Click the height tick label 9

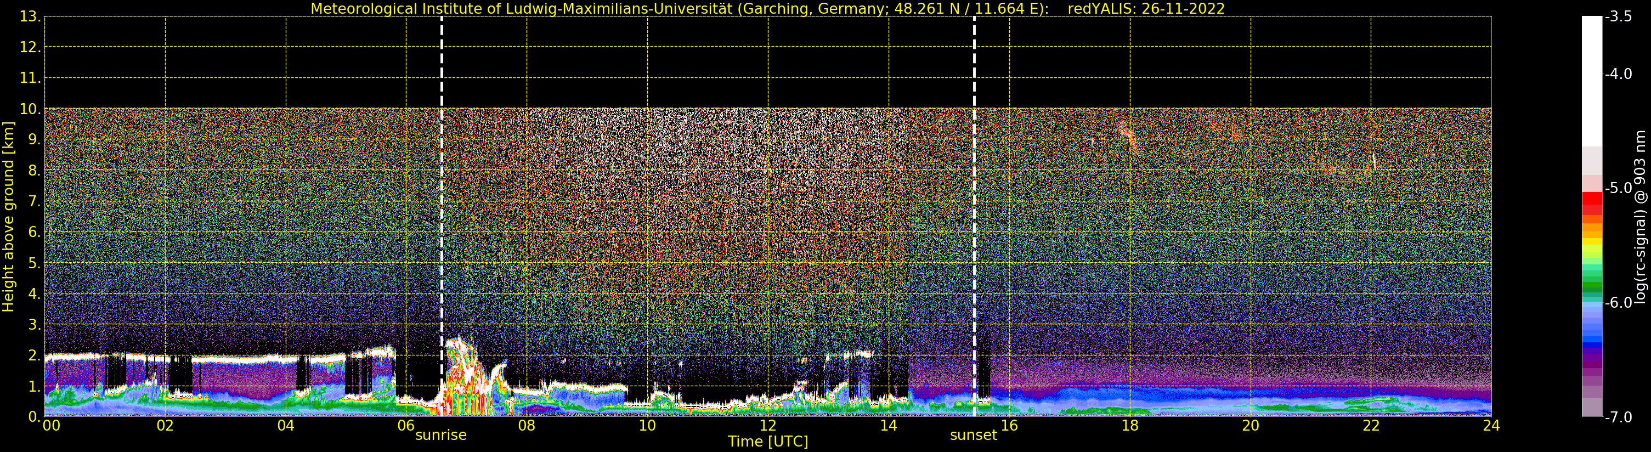pyautogui.click(x=34, y=140)
